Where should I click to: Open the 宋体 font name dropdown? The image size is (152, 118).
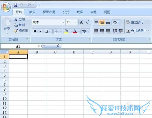[x=64, y=22]
